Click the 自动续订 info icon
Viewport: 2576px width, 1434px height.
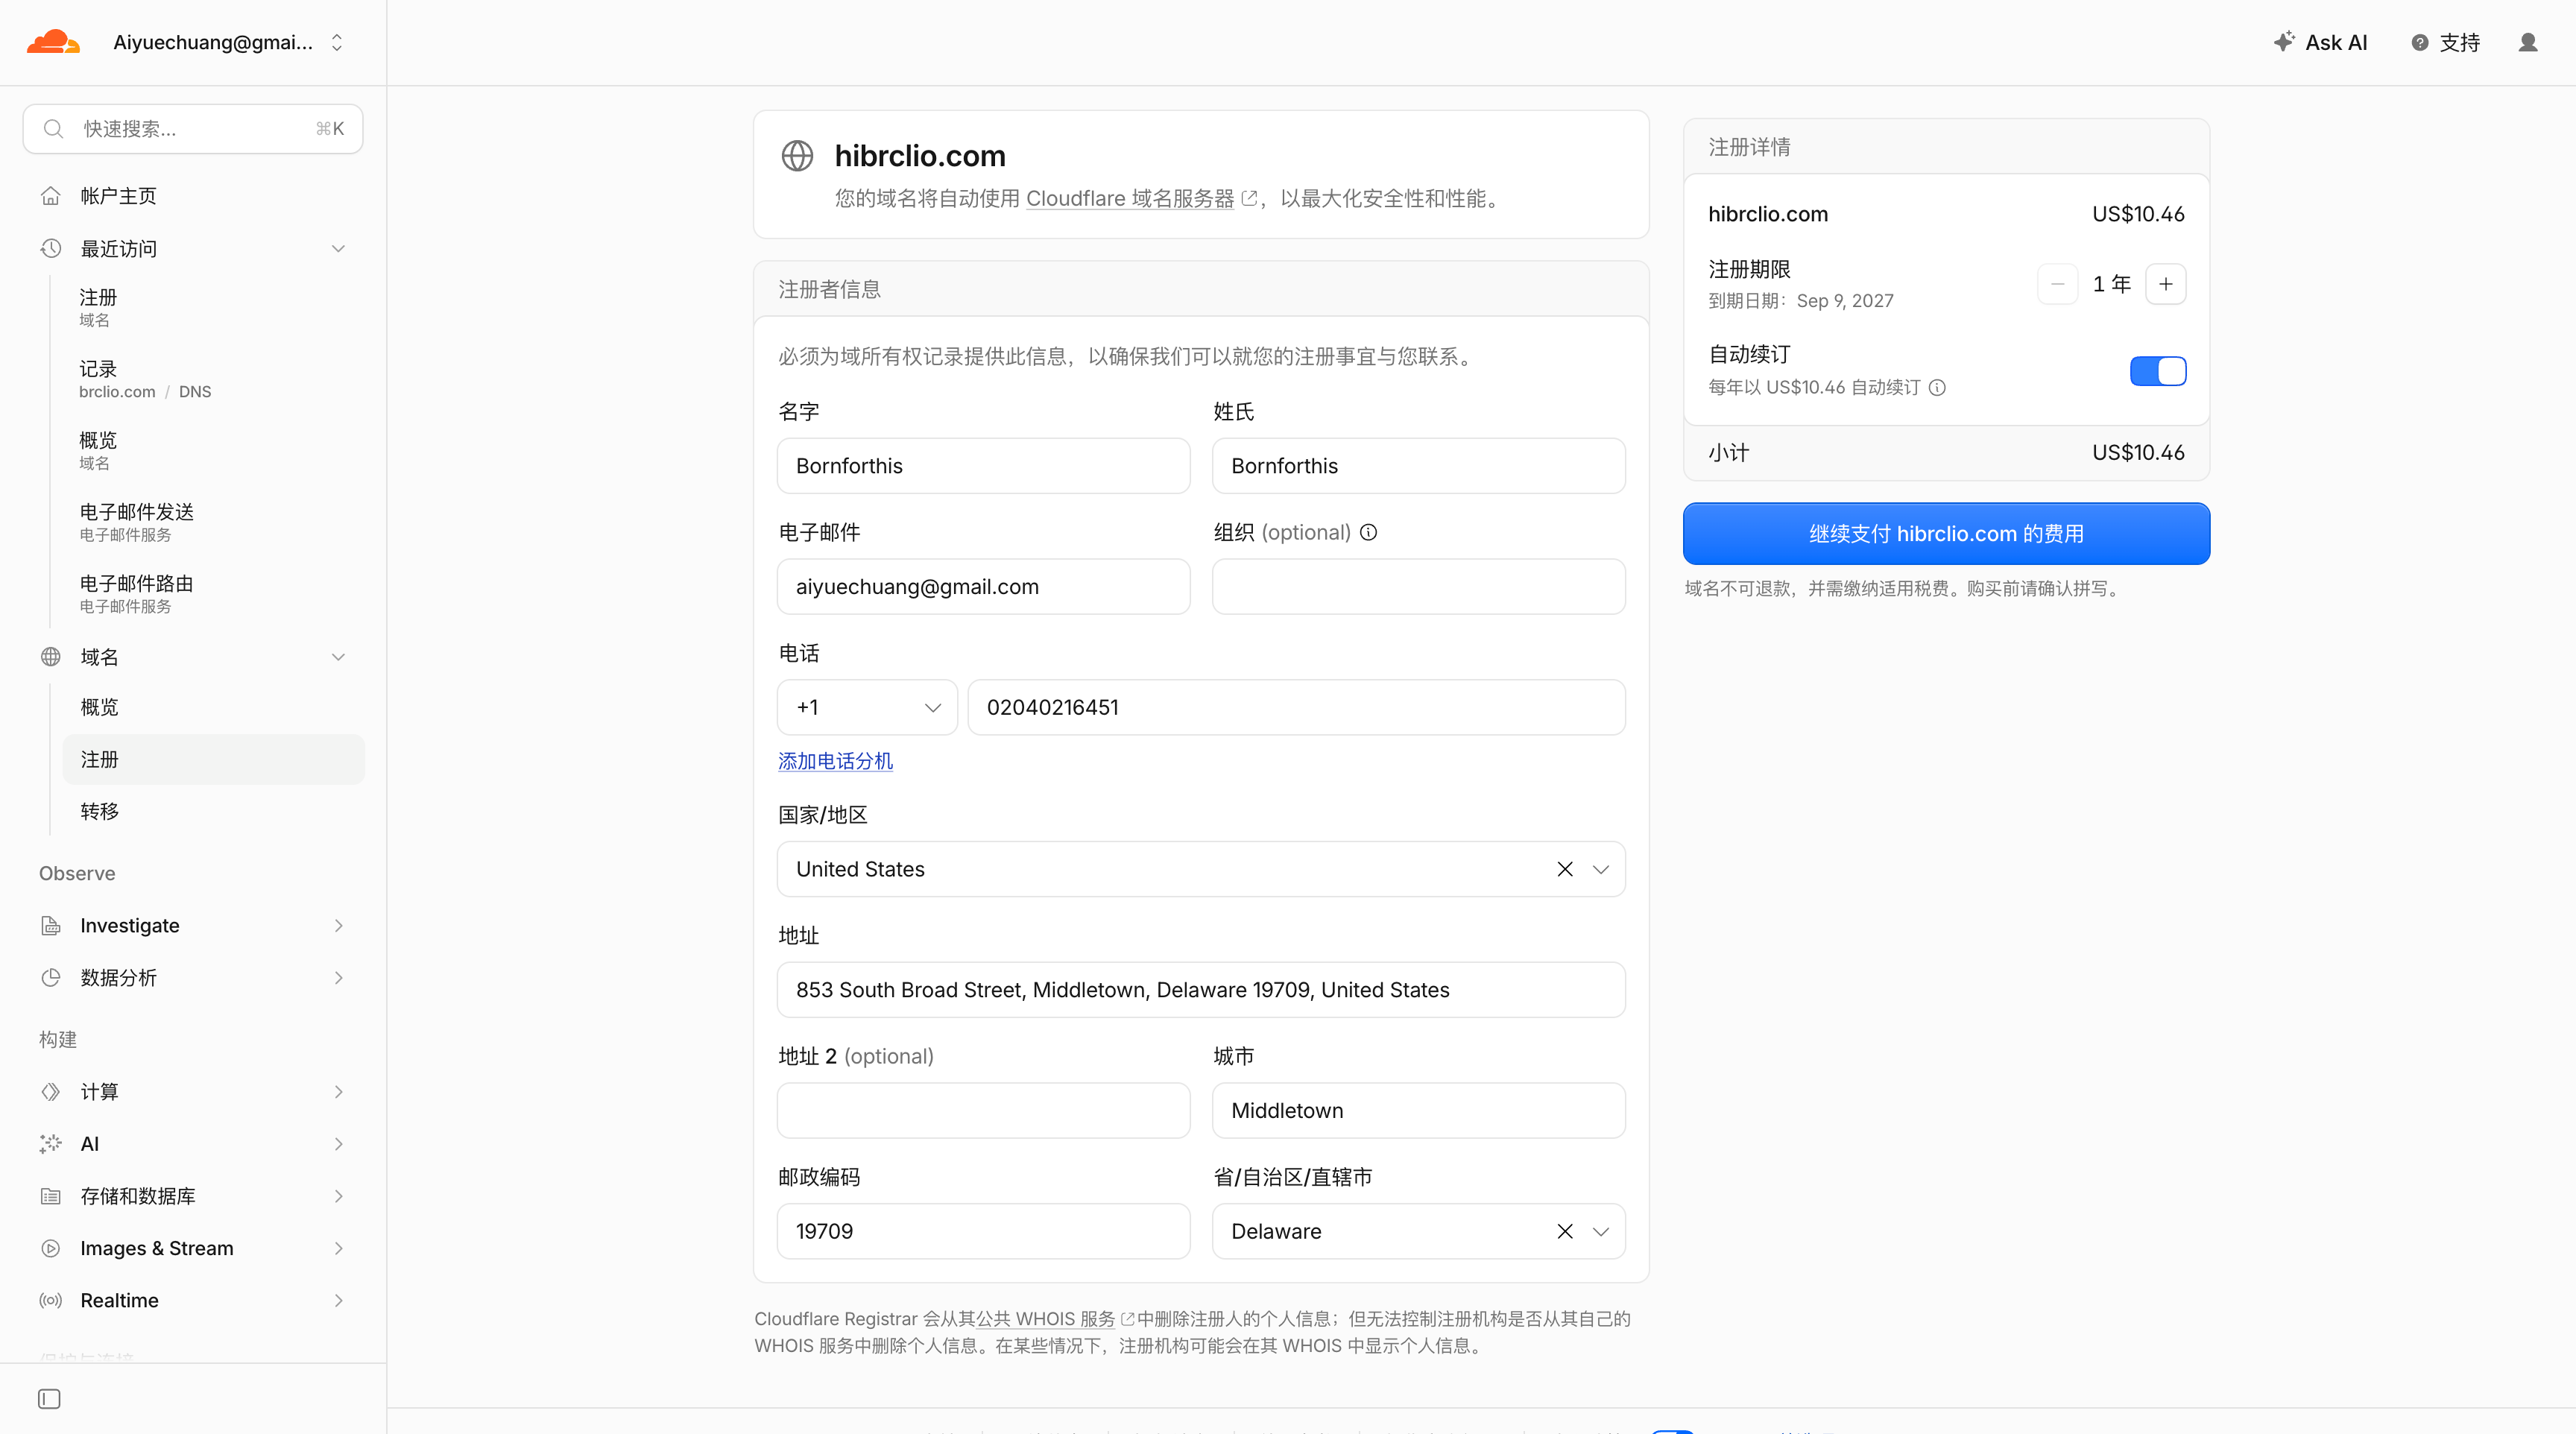click(x=1937, y=388)
